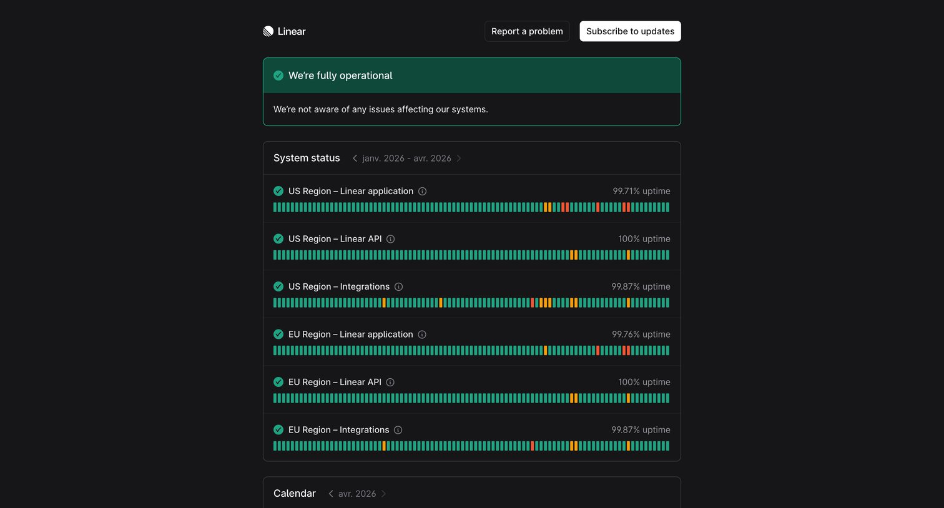
Task: Click the Linear logo icon
Action: pyautogui.click(x=268, y=31)
